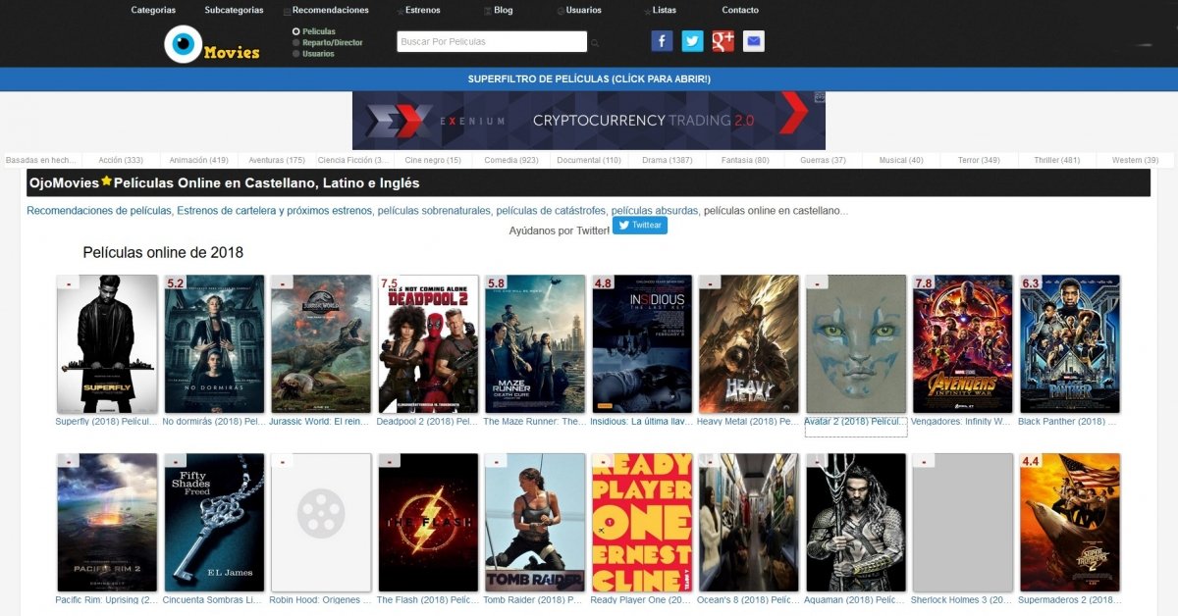This screenshot has width=1178, height=616.
Task: Open the Ready Player One poster thumbnail
Action: pyautogui.click(x=642, y=523)
